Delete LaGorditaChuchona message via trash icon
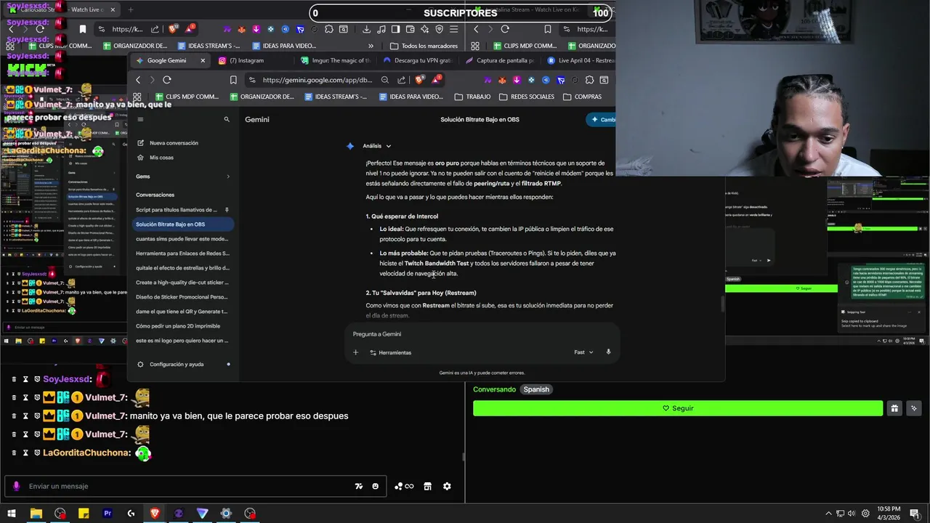The width and height of the screenshot is (930, 523). click(14, 453)
